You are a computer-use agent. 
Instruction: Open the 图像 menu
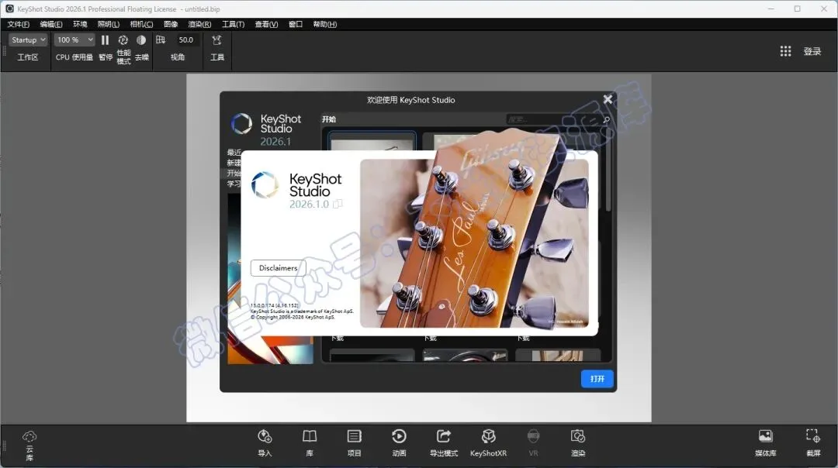tap(171, 24)
